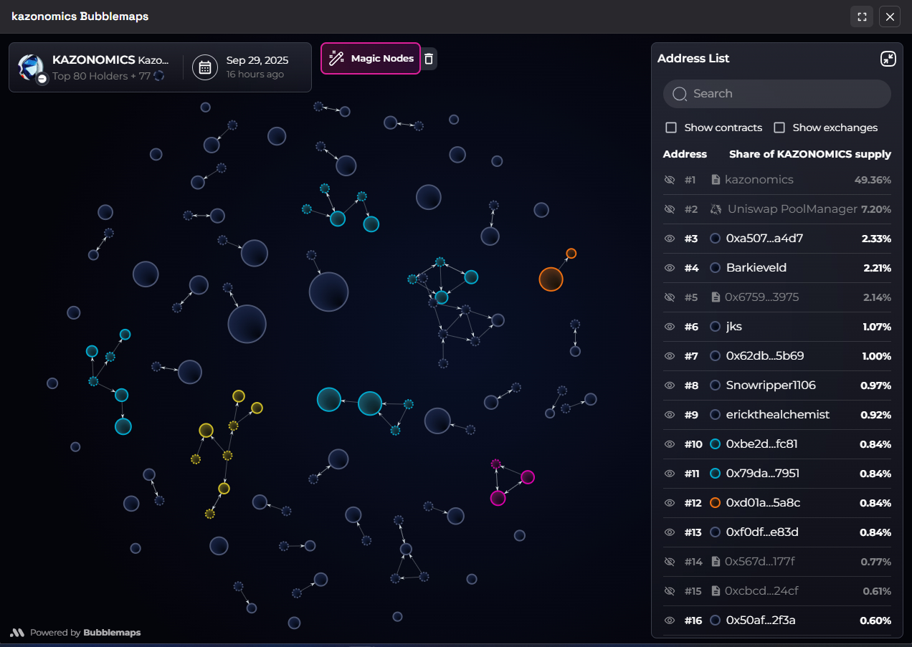Hide address #10 0xbe2d...fc81
Viewport: 912px width, 647px height.
tap(670, 444)
